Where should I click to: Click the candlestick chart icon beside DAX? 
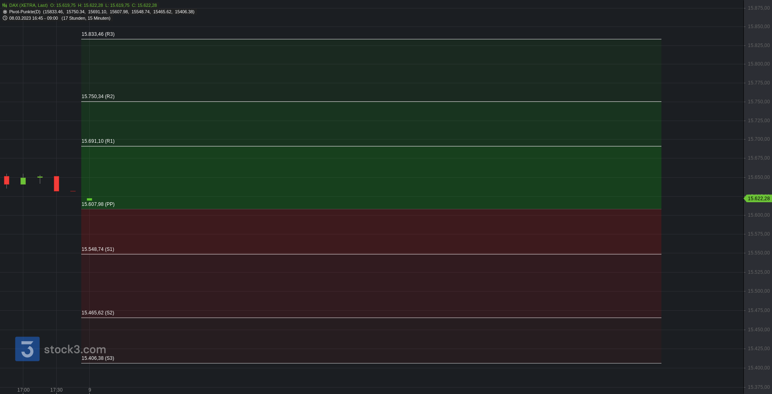[5, 5]
